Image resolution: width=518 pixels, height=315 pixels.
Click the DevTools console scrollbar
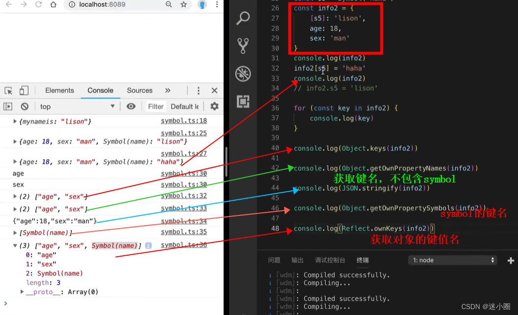click(226, 161)
